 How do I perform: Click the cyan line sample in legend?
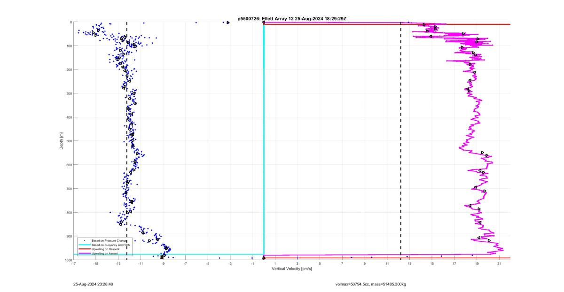84,245
